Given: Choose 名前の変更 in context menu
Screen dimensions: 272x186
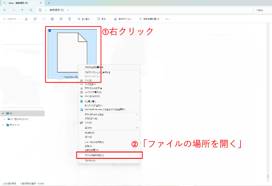Looking at the screenshot, I should 109,150.
